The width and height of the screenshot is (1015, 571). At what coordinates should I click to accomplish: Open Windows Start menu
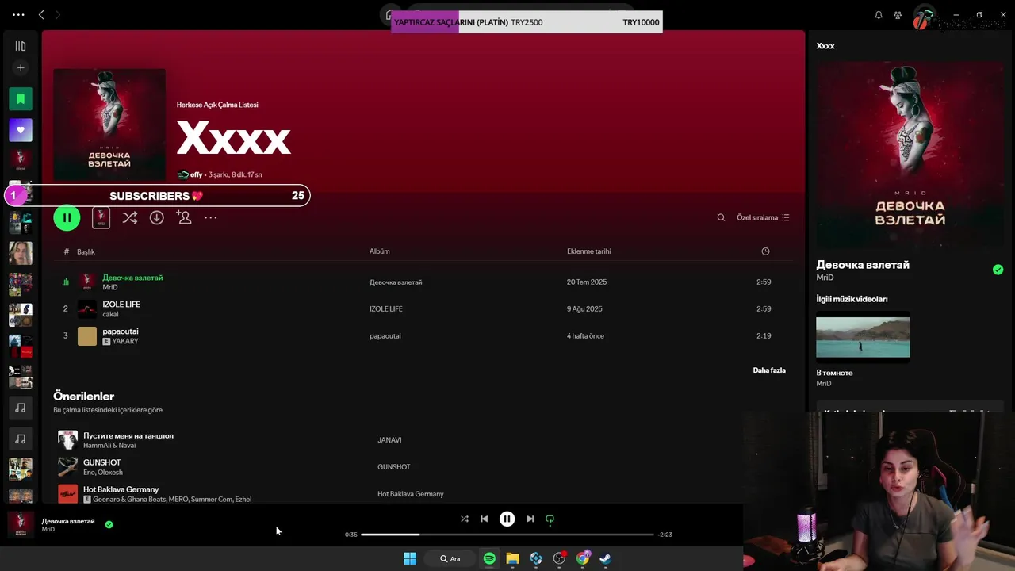410,558
